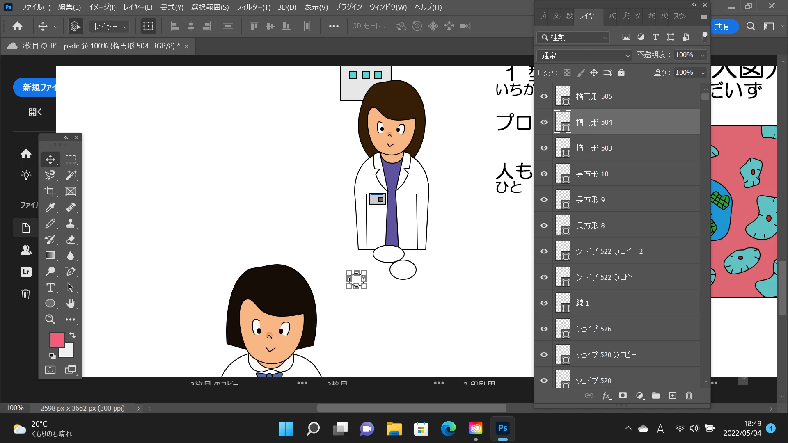Viewport: 788px width, 443px height.
Task: Select the Eraser tool
Action: tap(71, 240)
